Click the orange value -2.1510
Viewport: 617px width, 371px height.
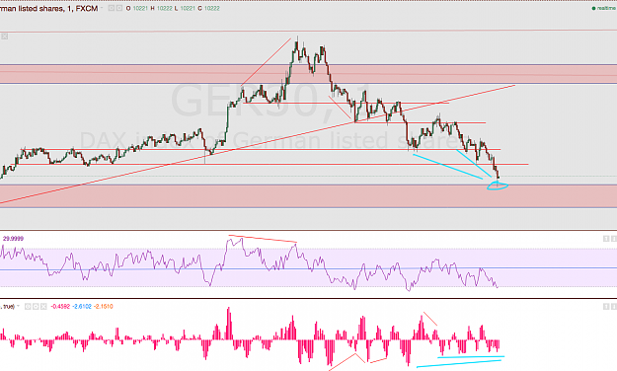coord(104,307)
